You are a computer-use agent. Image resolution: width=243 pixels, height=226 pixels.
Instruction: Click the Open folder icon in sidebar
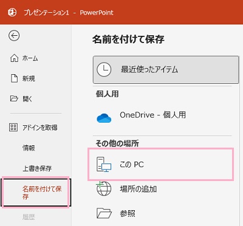click(14, 98)
